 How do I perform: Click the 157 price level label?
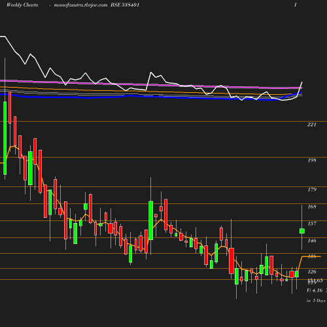pos(312,224)
